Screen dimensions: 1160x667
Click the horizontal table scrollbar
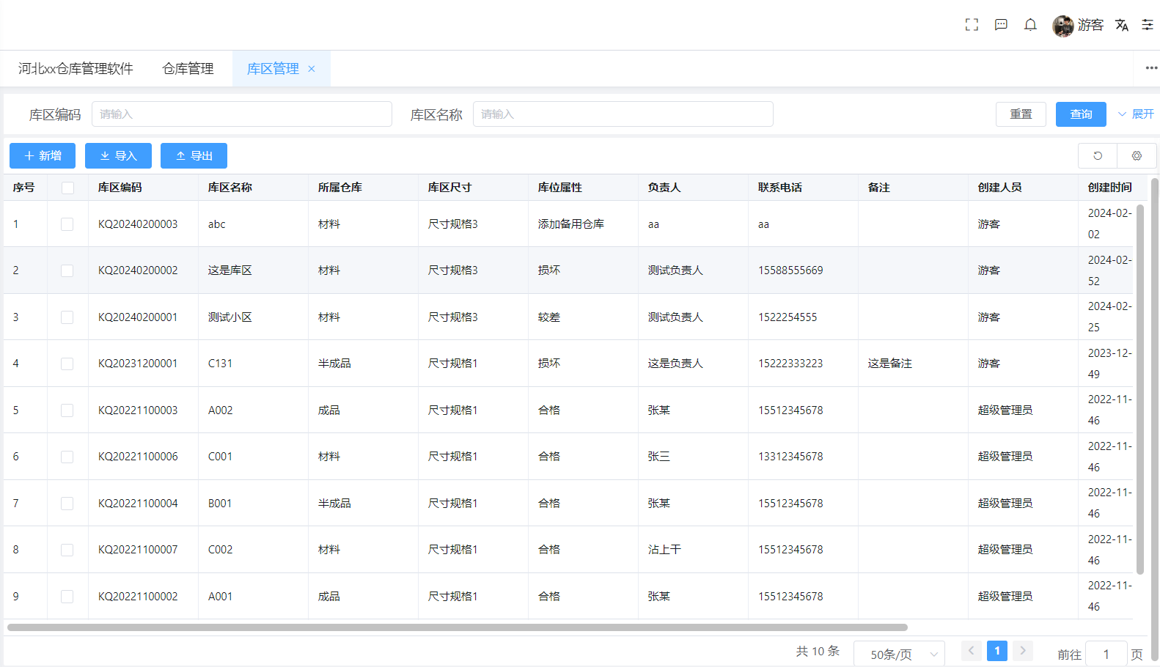tap(458, 627)
